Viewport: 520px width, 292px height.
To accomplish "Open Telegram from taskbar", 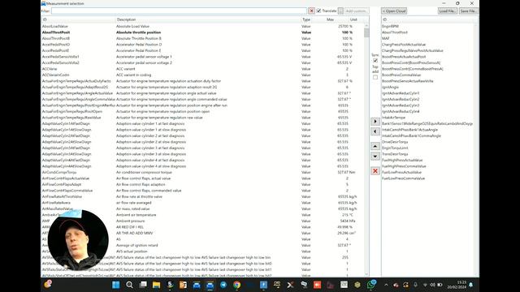I will tap(223, 285).
